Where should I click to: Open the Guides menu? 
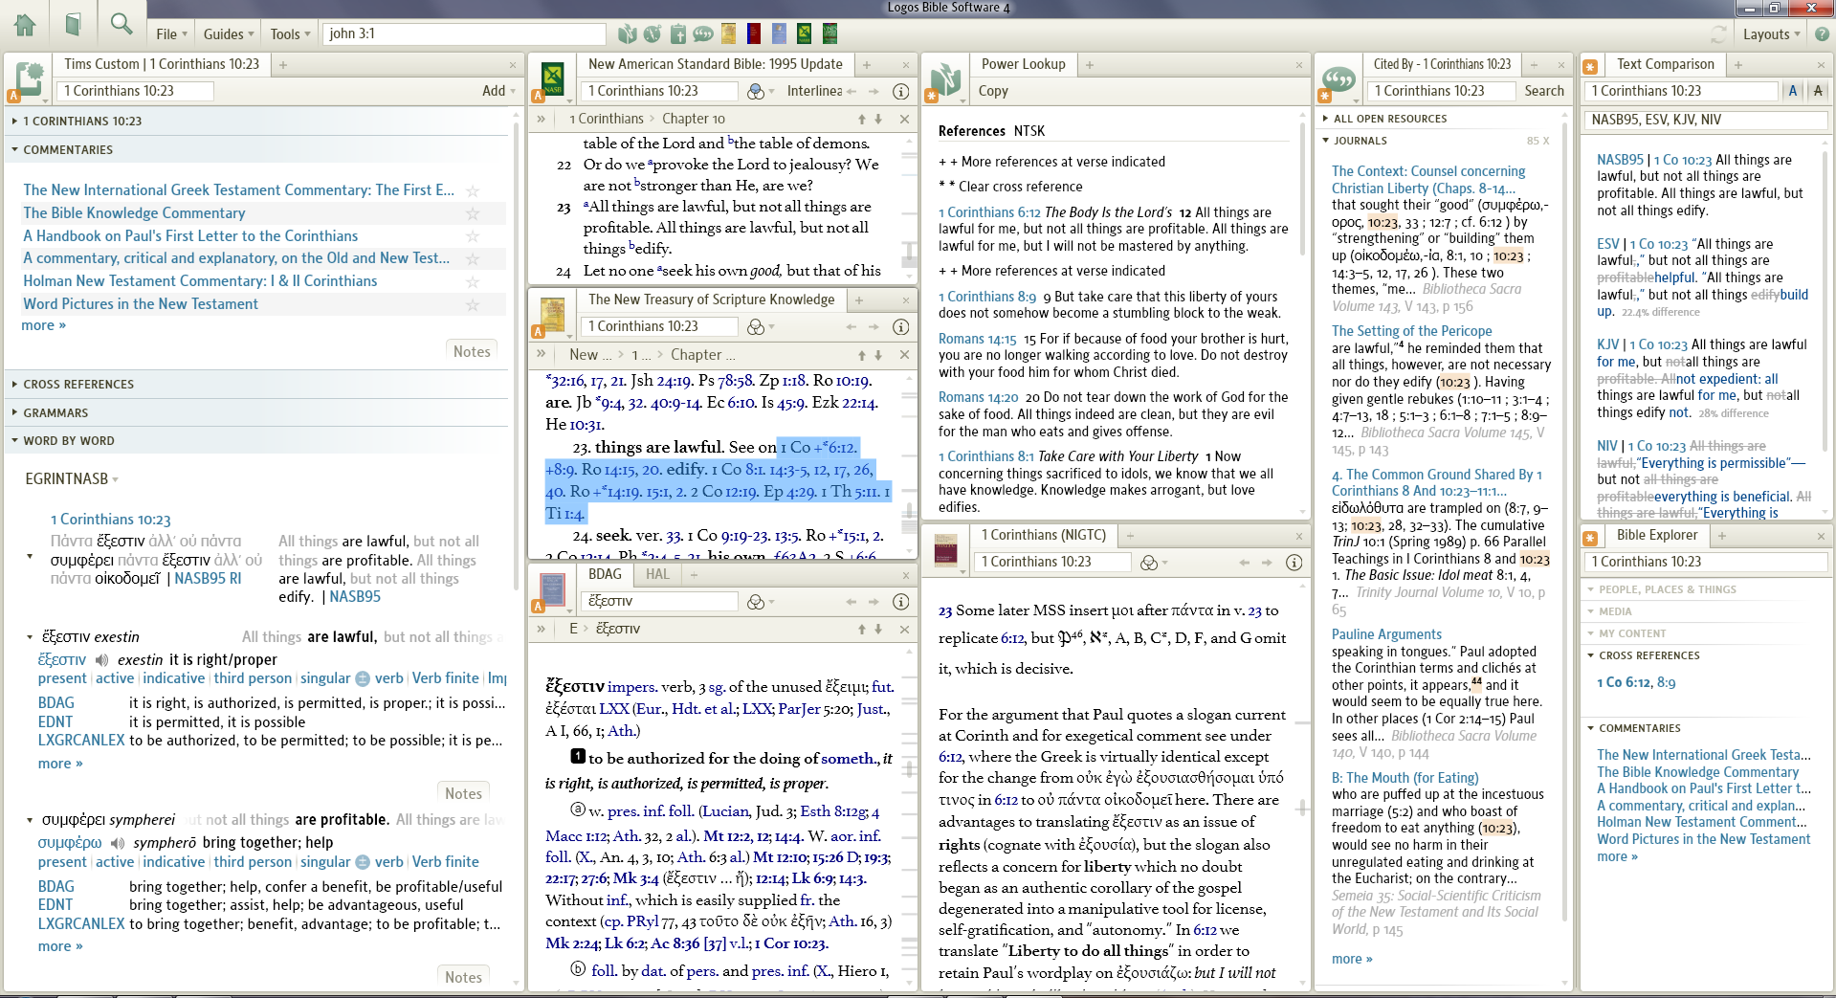pyautogui.click(x=228, y=34)
